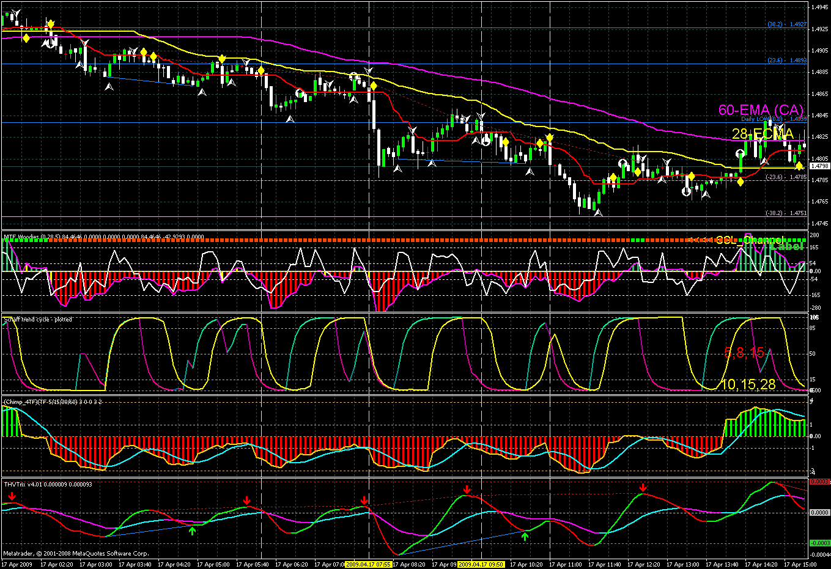Click the 1.4905 price axis label
This screenshot has height=569, width=831.
coord(819,50)
